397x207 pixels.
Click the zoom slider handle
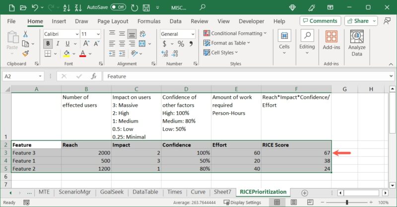click(347, 202)
